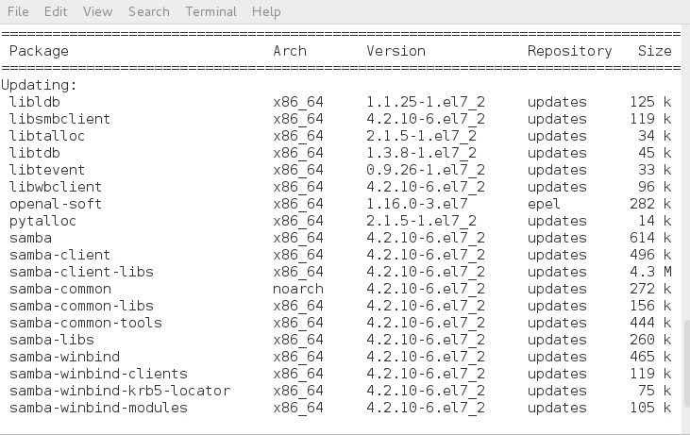Open the Terminal menu
The width and height of the screenshot is (690, 435).
(210, 11)
